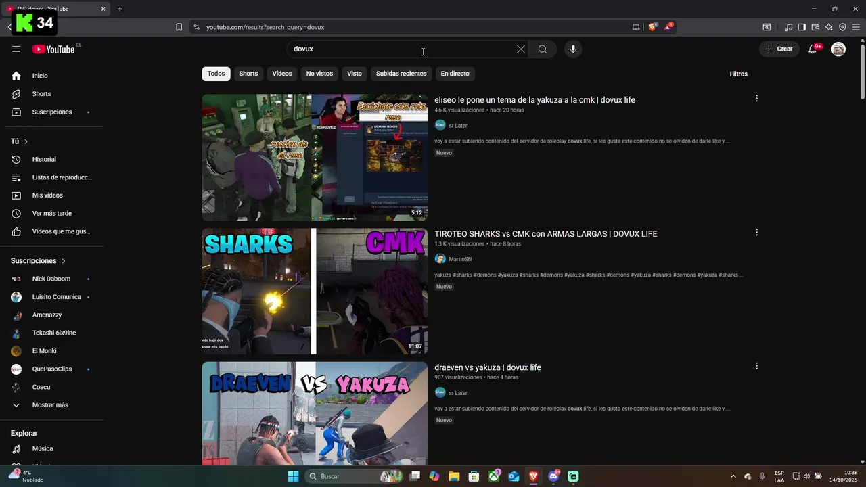Click the Crear button
Image resolution: width=866 pixels, height=487 pixels.
point(778,49)
